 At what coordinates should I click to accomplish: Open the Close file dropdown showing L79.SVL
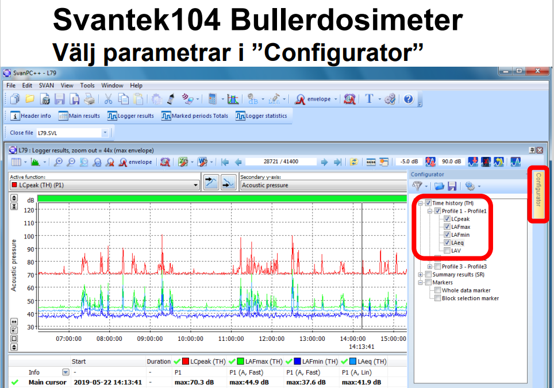105,132
